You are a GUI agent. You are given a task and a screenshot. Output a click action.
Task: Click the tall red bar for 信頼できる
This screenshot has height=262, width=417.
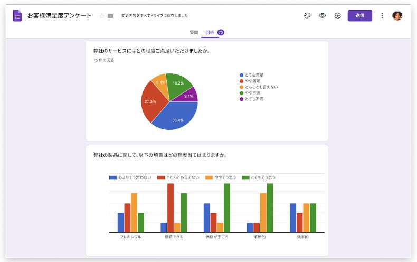170,208
